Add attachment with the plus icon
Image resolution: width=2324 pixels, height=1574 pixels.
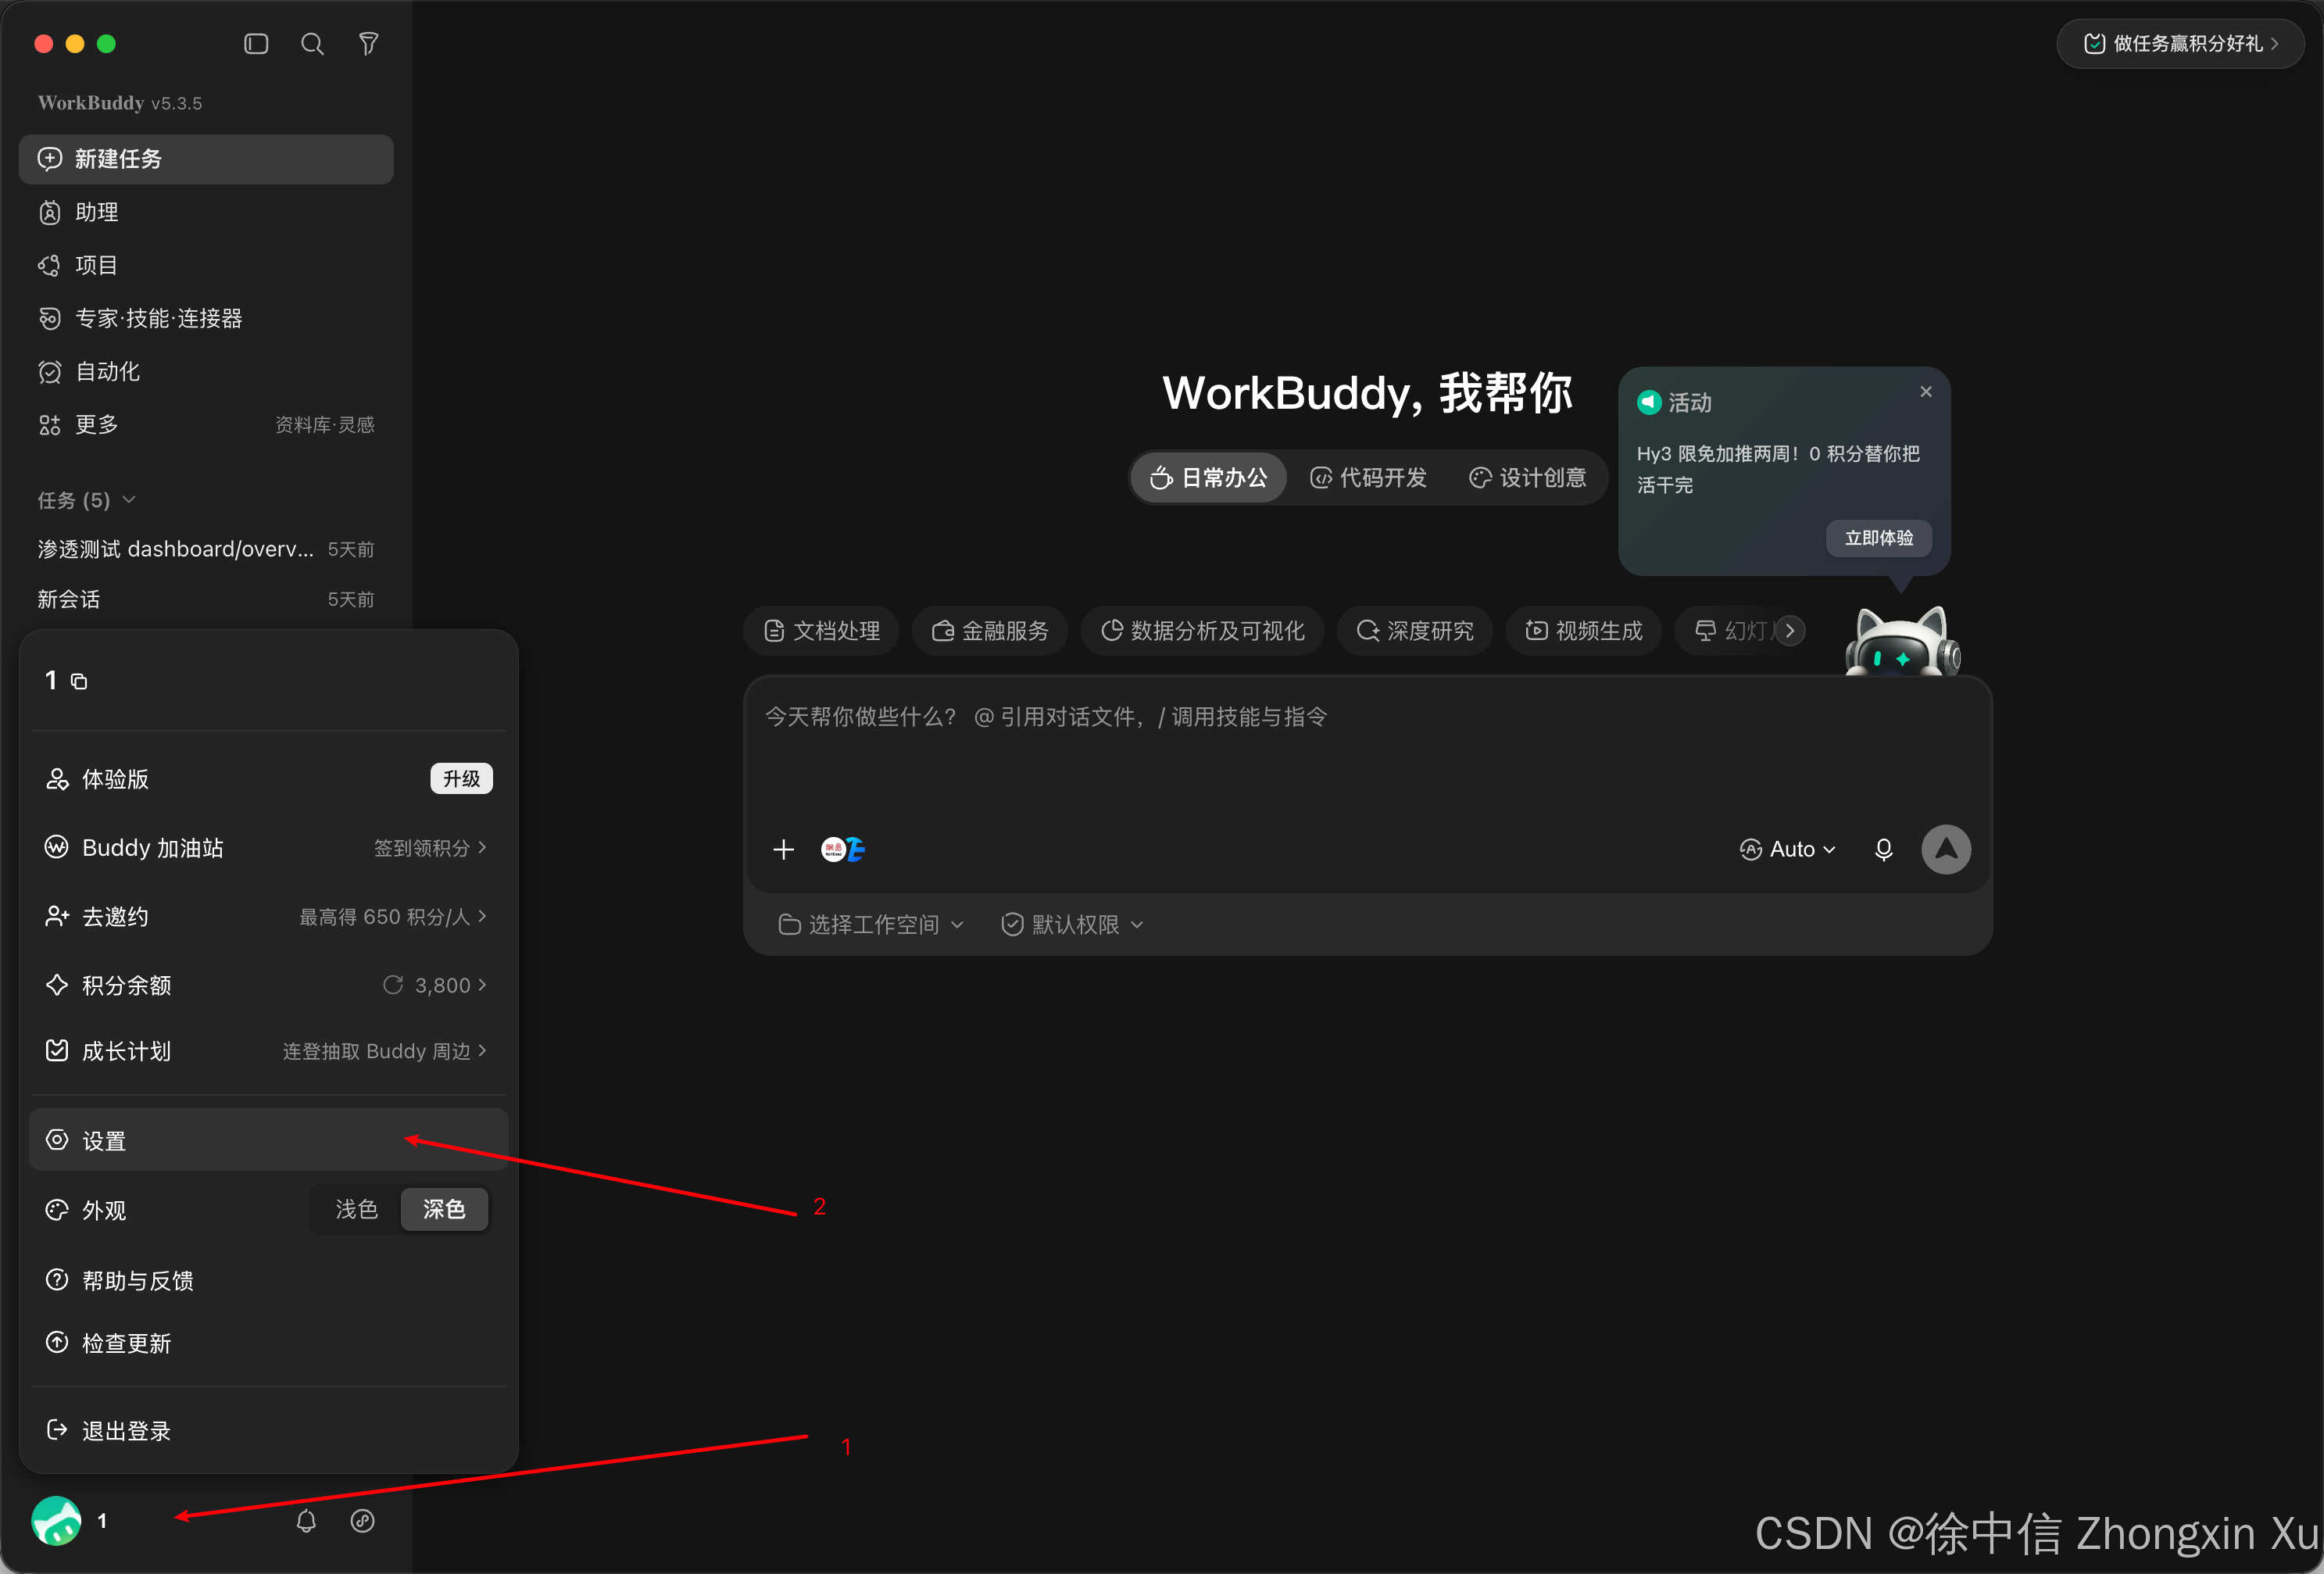coord(783,850)
